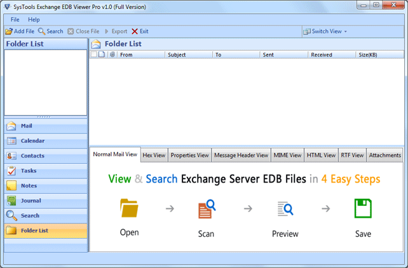Sort by the Sent column header
Viewport: 408px width, 268px height.
pyautogui.click(x=283, y=55)
